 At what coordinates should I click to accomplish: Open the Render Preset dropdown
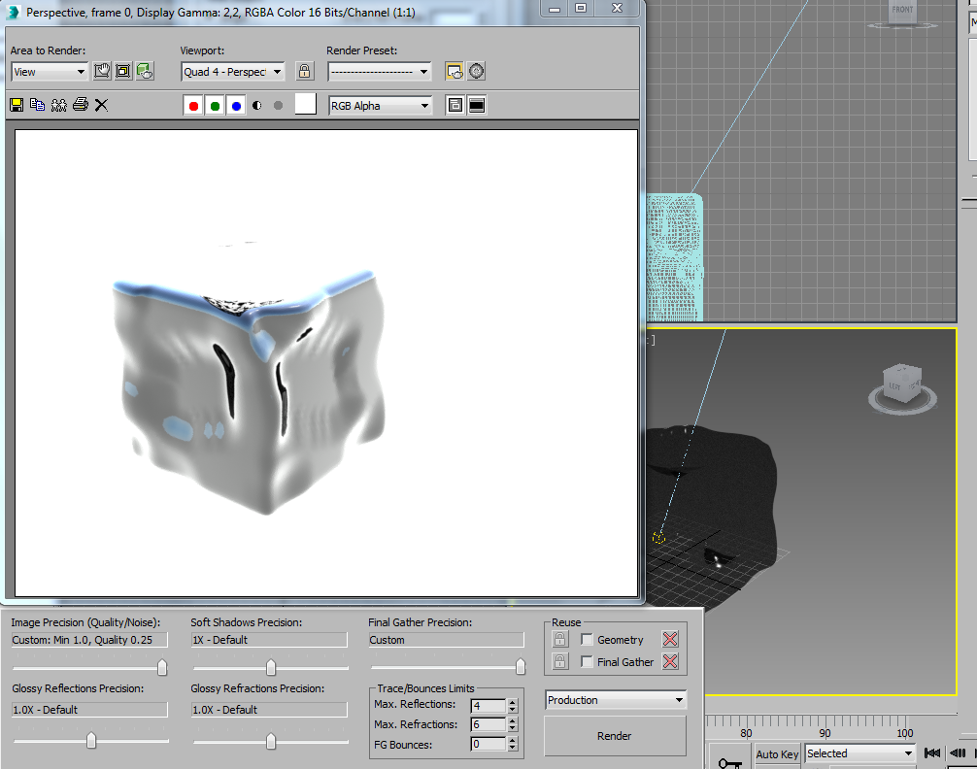(x=380, y=72)
